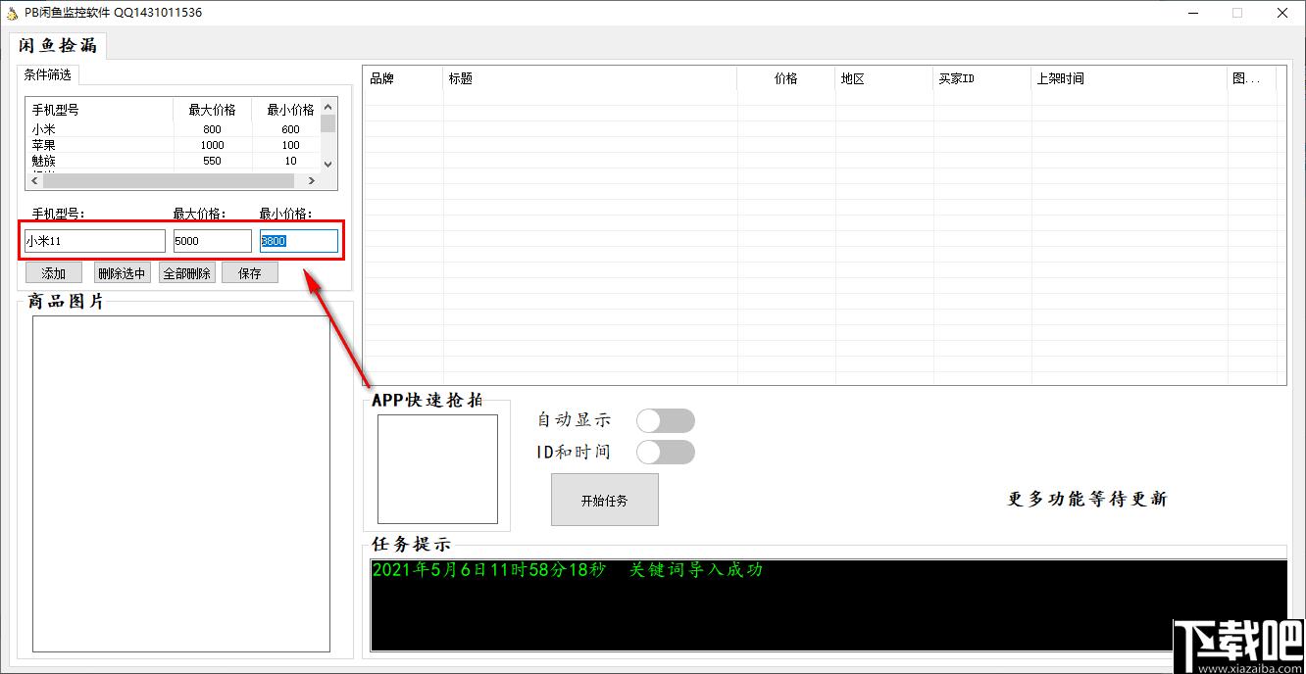Sort results by 标题 column header
The width and height of the screenshot is (1306, 674).
click(590, 78)
